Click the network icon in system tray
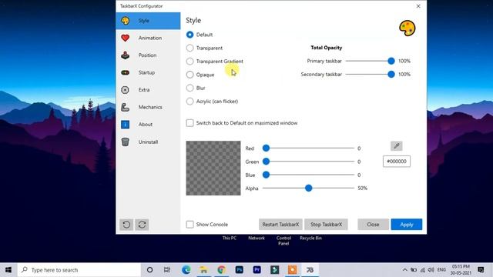The width and height of the screenshot is (493, 277). [x=423, y=270]
